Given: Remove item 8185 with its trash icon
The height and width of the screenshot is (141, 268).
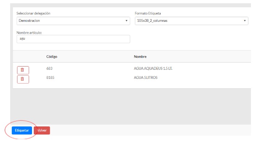Looking at the screenshot, I should point(23,79).
